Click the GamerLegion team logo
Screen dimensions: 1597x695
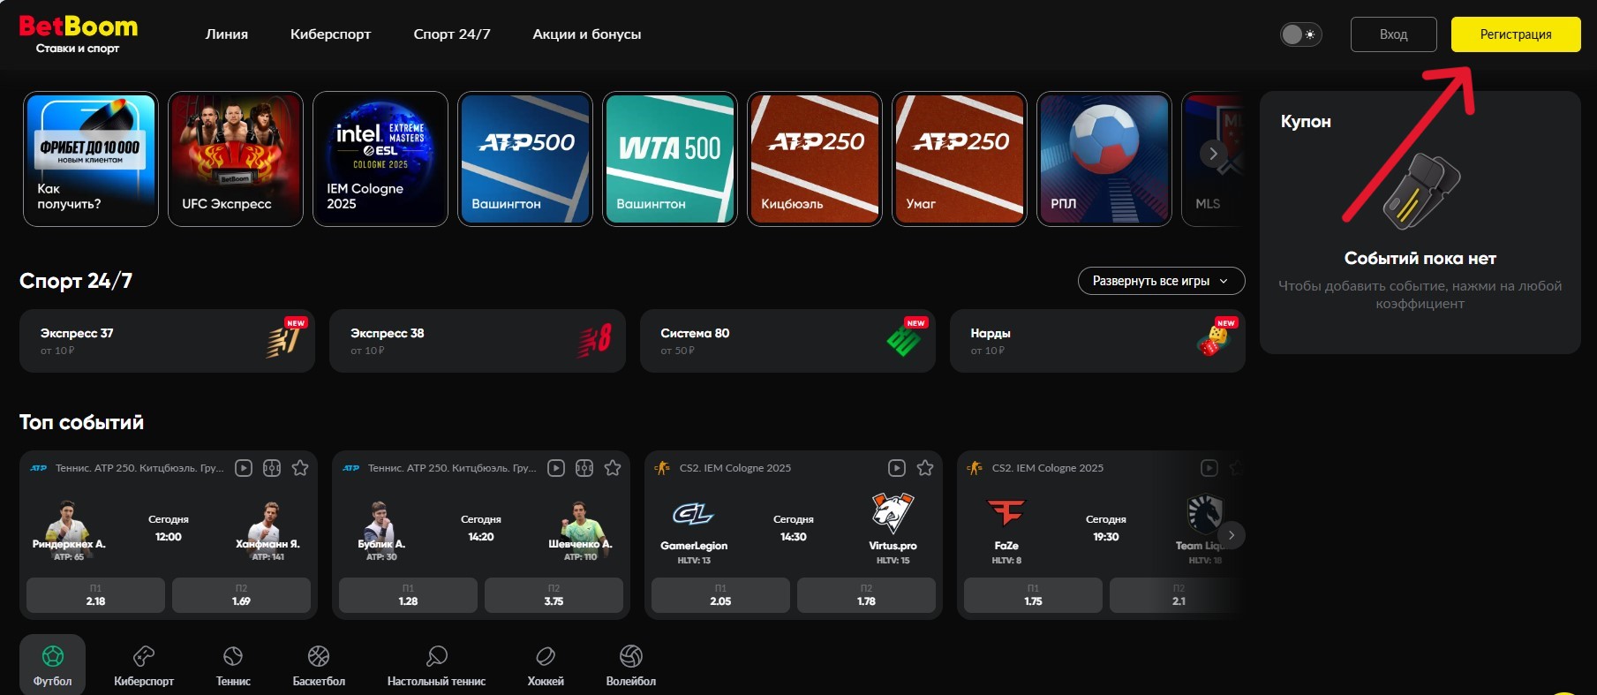pos(693,514)
